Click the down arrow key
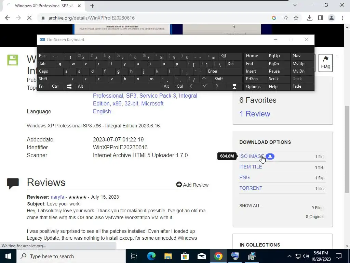Screen dimensions: 350x263 (204, 86)
